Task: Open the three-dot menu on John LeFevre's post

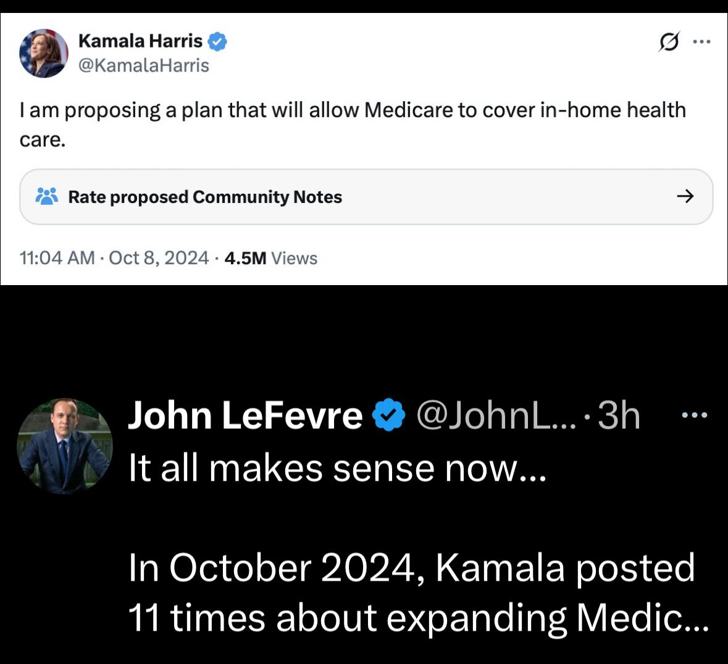Action: point(694,415)
